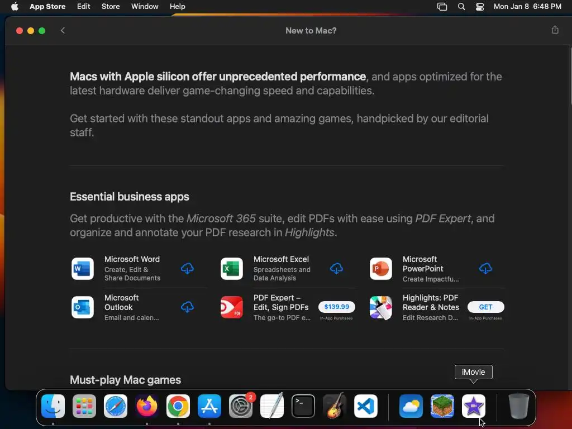Click the App Store Dock icon

(x=209, y=406)
